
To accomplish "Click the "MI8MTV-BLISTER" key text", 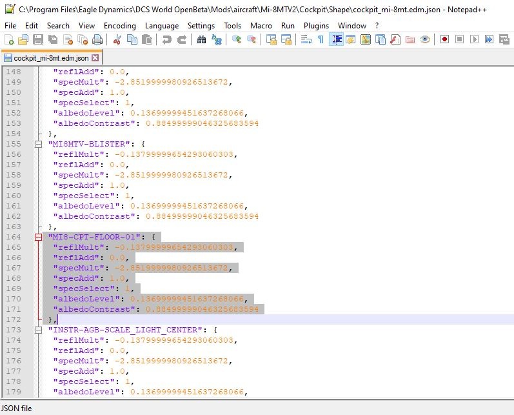I will tap(89, 144).
